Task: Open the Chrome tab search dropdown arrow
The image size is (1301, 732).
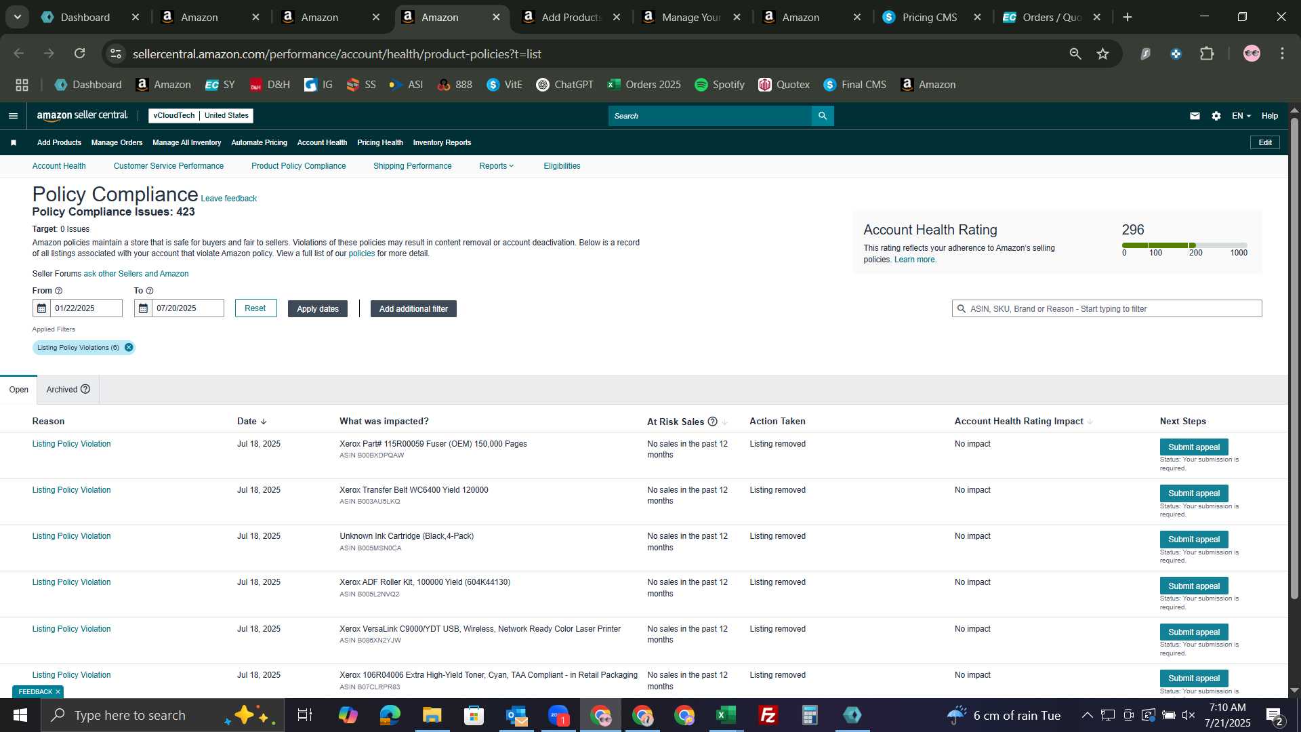Action: pos(17,17)
